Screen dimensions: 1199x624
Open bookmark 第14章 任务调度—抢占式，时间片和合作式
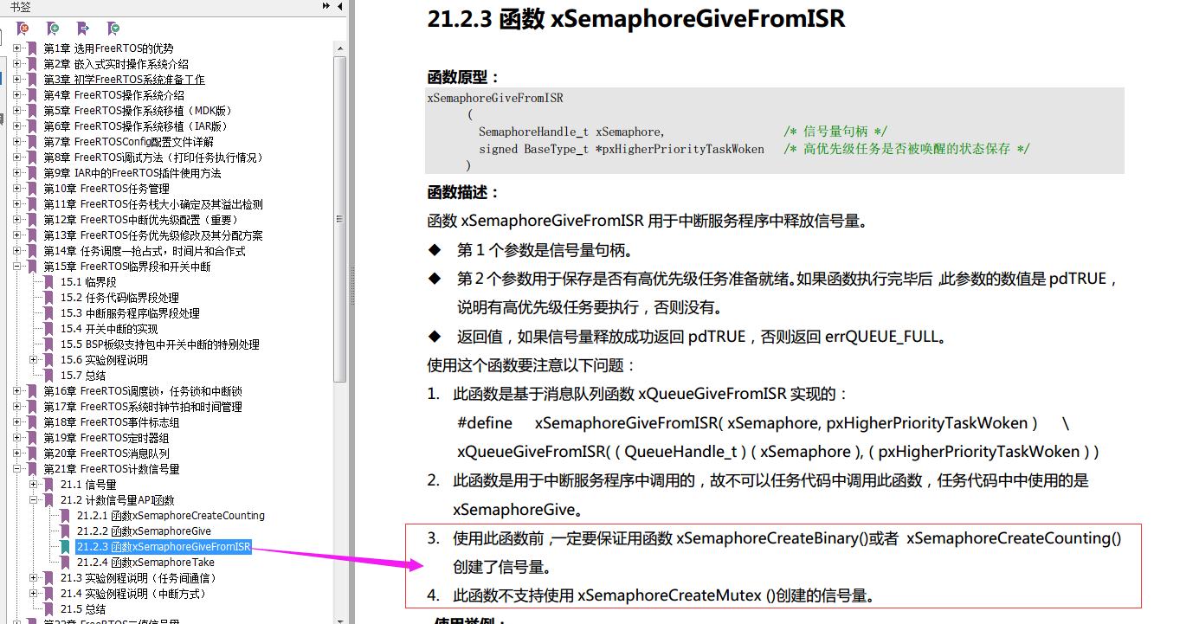tap(145, 251)
